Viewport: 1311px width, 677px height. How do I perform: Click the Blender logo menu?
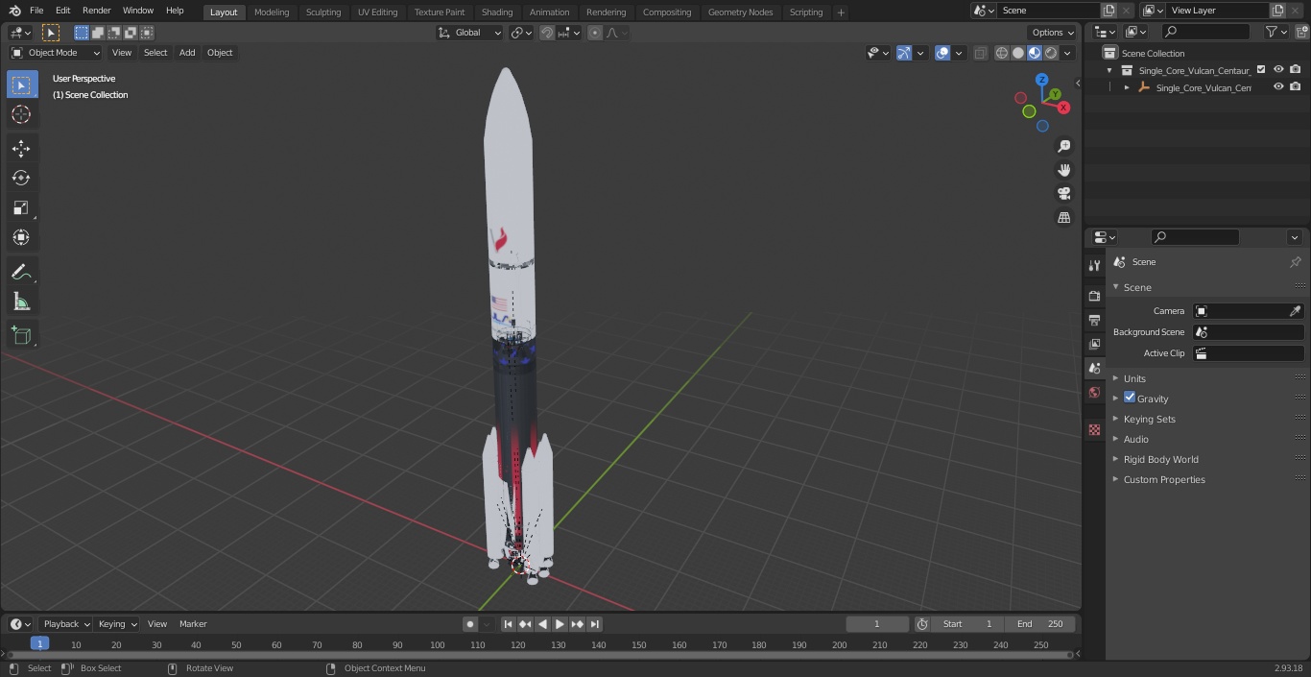[x=14, y=11]
